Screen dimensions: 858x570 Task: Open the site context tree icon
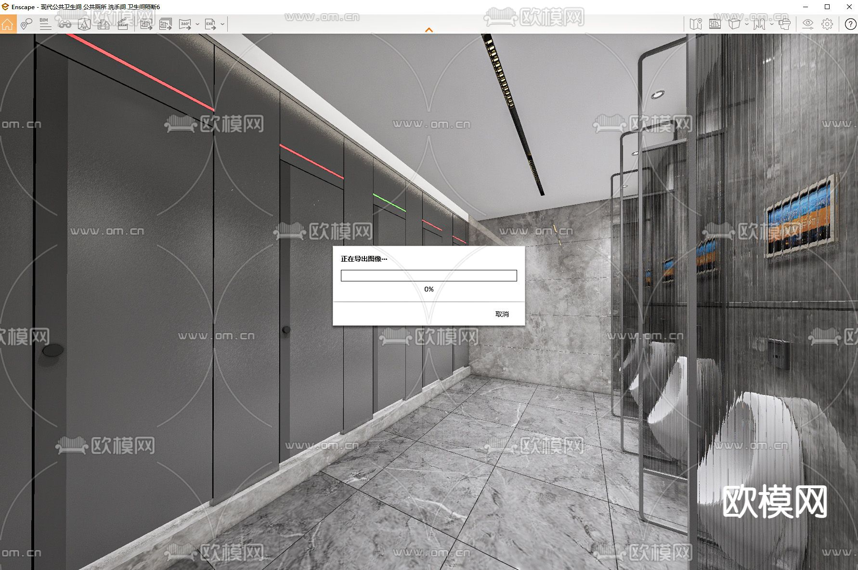pos(84,24)
